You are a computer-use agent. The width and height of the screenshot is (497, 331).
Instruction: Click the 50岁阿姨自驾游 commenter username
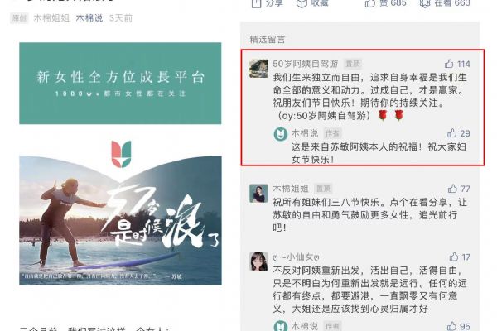306,64
